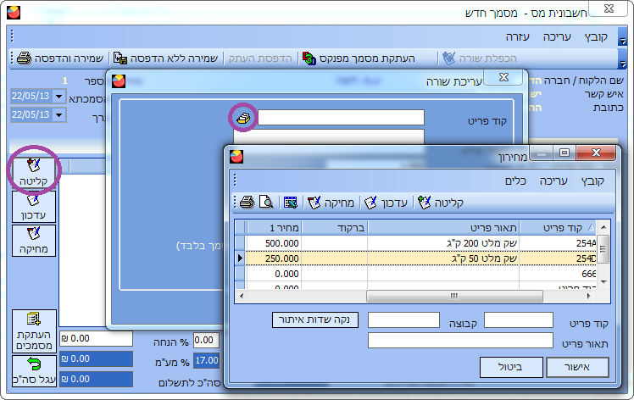Click שמירה והדפסה in the main toolbar

[60, 58]
